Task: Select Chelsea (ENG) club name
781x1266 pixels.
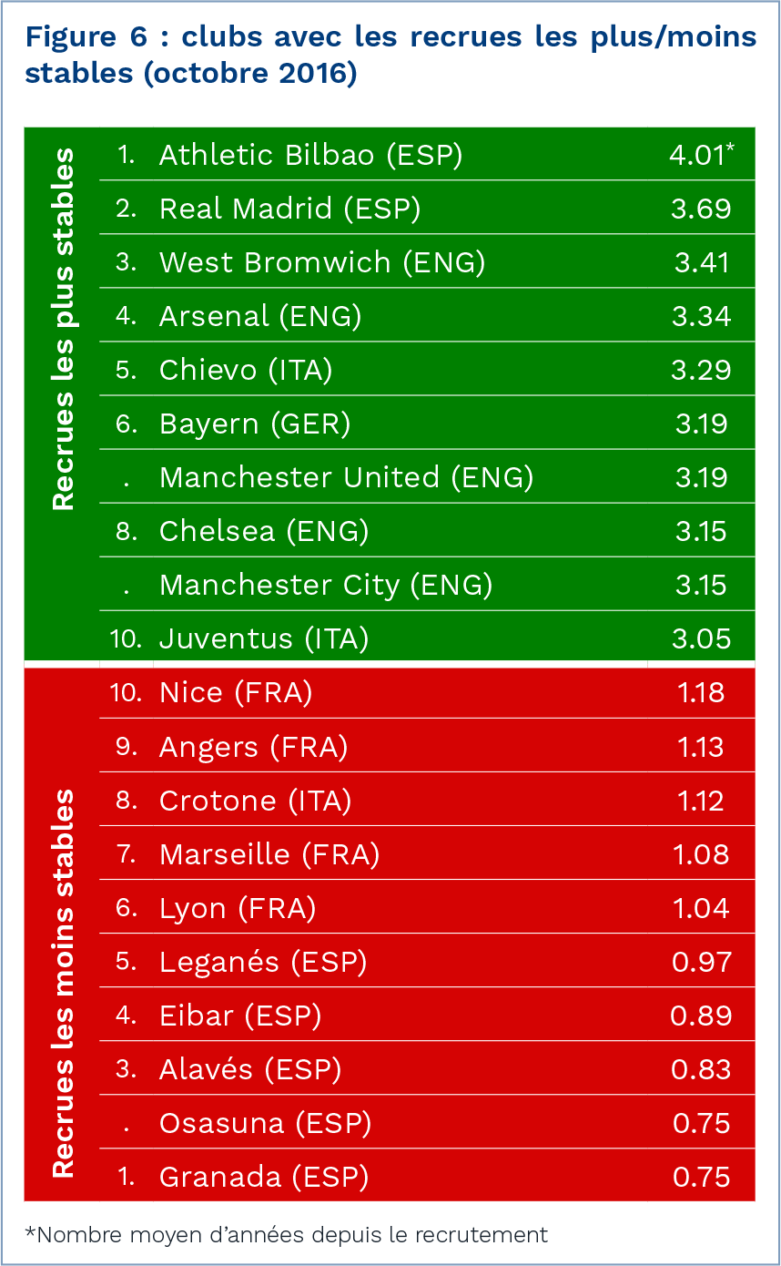Action: 264,531
